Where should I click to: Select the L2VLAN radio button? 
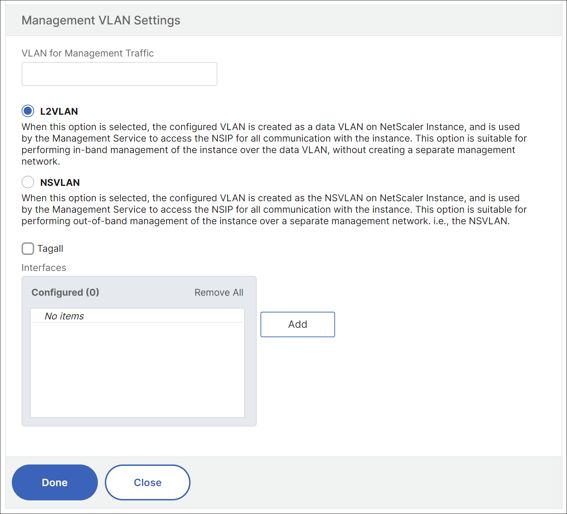pos(28,111)
